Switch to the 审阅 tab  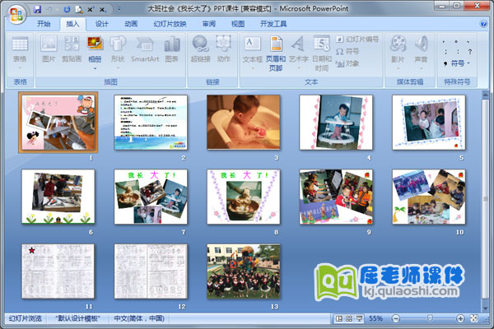(x=209, y=24)
